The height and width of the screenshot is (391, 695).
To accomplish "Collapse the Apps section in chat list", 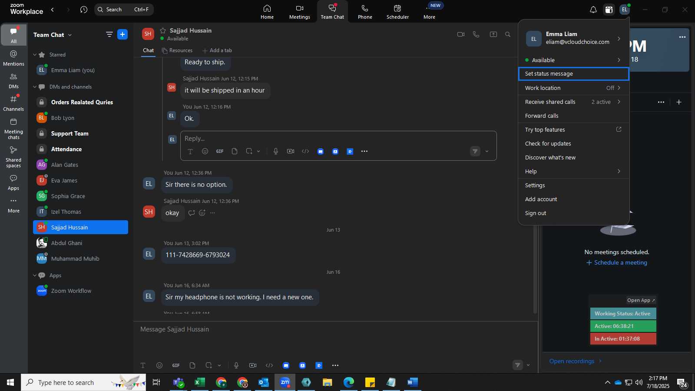I will 35,275.
